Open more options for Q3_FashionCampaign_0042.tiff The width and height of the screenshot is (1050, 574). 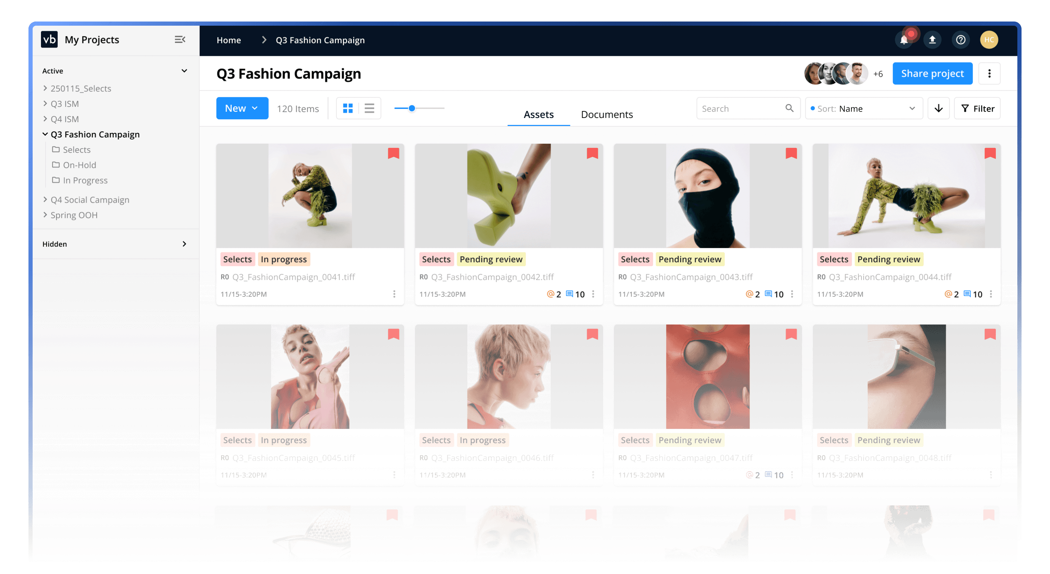(593, 294)
